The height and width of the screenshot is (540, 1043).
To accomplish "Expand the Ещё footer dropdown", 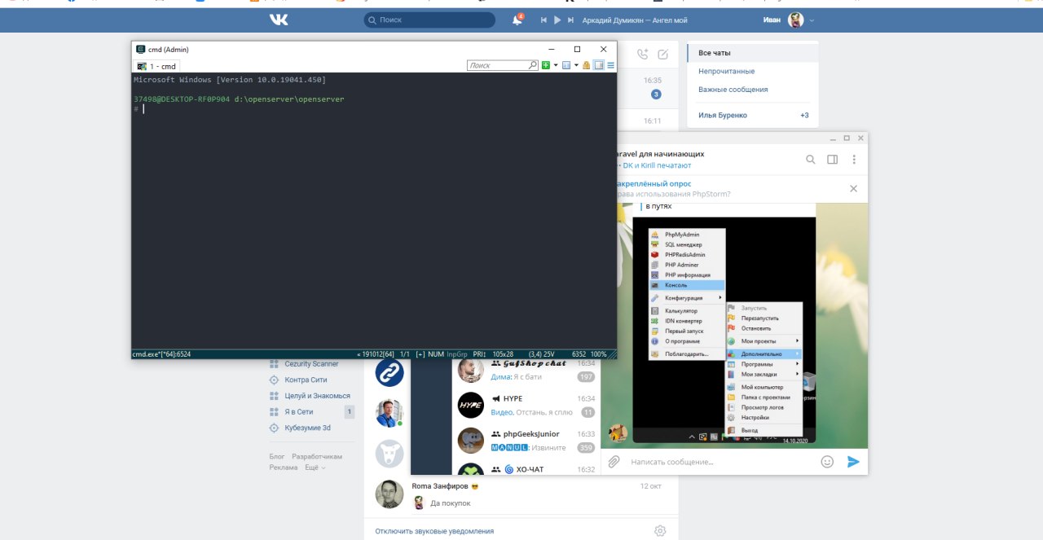I will (x=315, y=468).
